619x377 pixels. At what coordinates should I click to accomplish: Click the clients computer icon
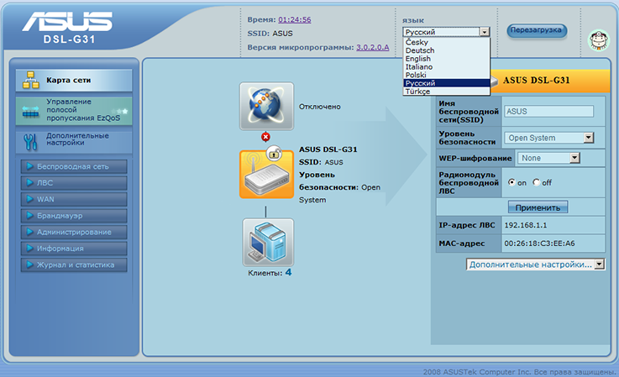click(268, 242)
